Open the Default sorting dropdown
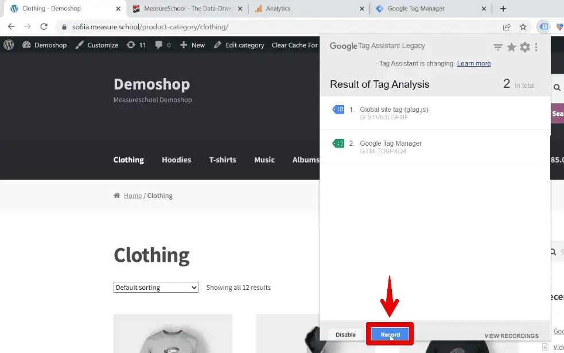 point(155,287)
